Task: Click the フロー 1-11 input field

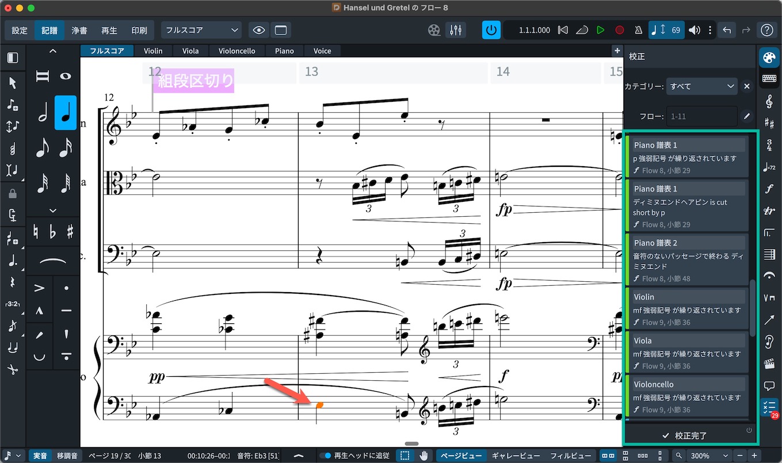Action: point(701,116)
